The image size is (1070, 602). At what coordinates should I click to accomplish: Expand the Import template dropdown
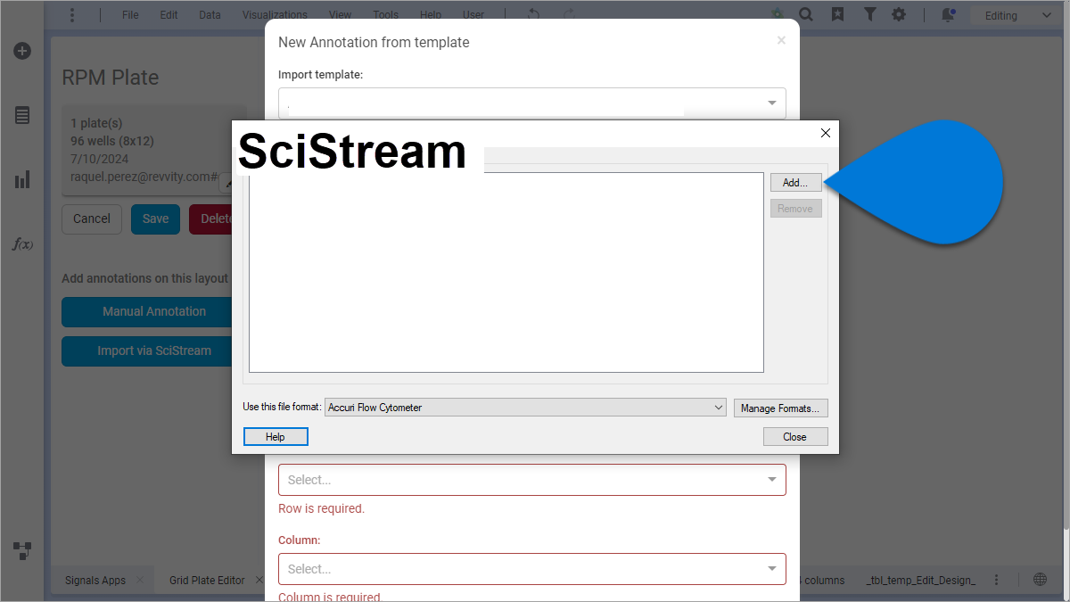532,103
